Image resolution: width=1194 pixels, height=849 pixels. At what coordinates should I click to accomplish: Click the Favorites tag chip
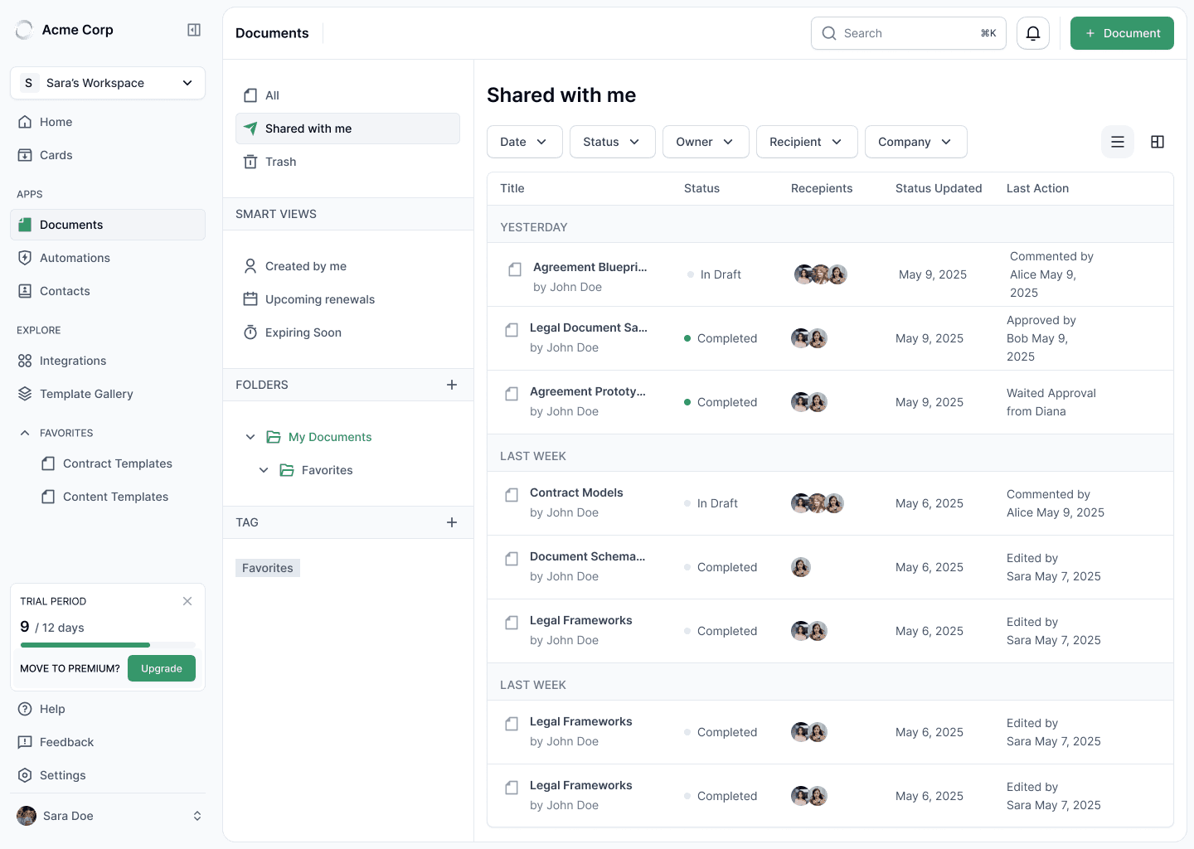coord(268,568)
